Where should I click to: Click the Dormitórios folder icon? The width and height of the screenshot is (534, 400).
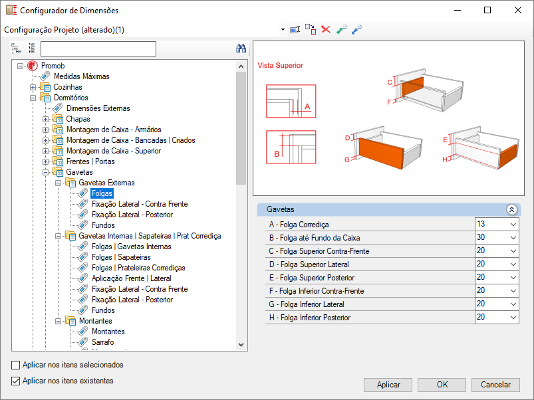[x=45, y=98]
